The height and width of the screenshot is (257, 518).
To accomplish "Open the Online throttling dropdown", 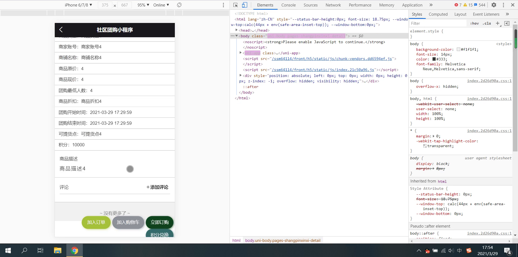I will pyautogui.click(x=161, y=5).
